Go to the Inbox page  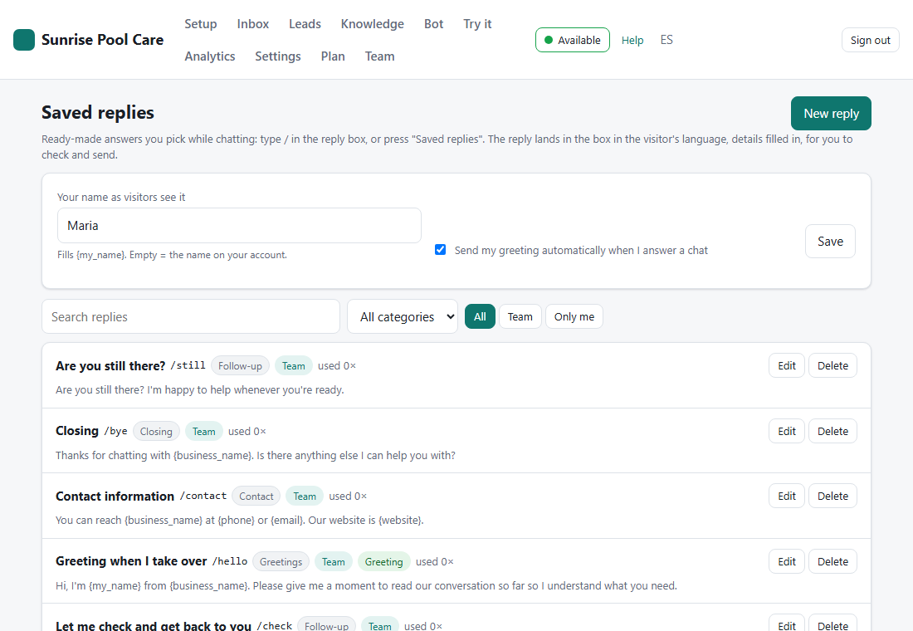(252, 24)
